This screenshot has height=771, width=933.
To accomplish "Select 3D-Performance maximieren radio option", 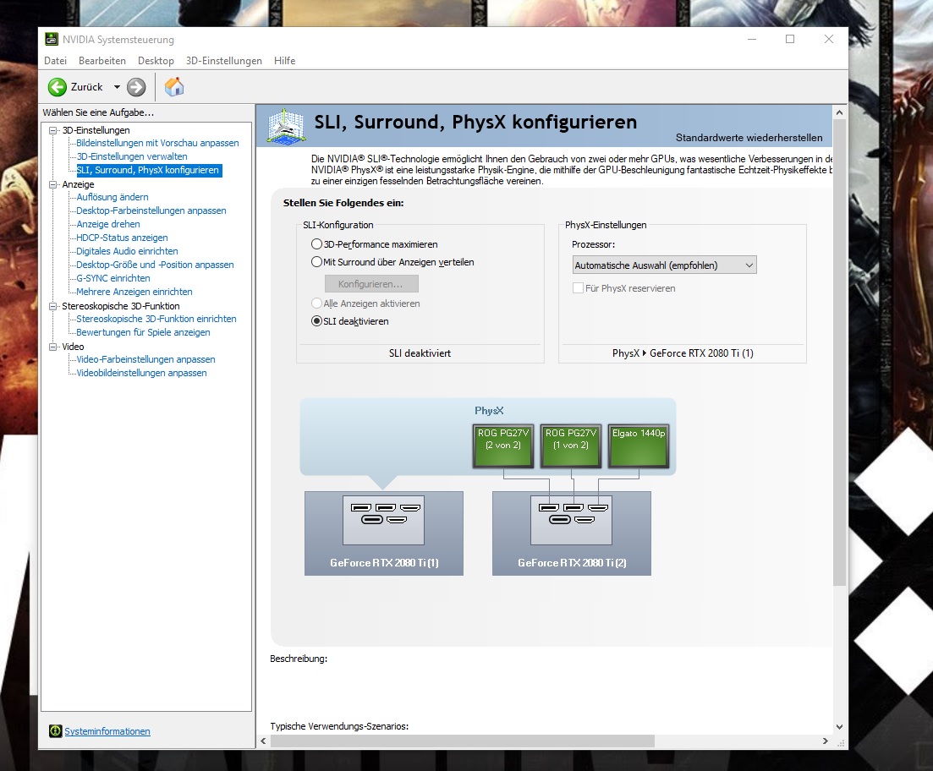I will pos(316,244).
